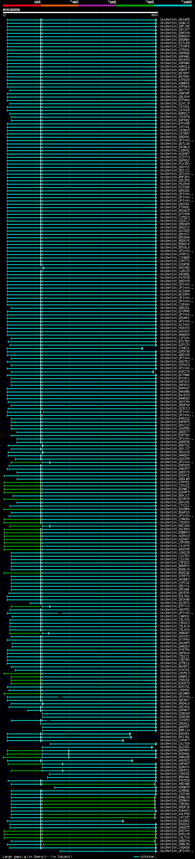Select hit UniRef100_B3TLR8
195x859 pixels.
[175, 43]
